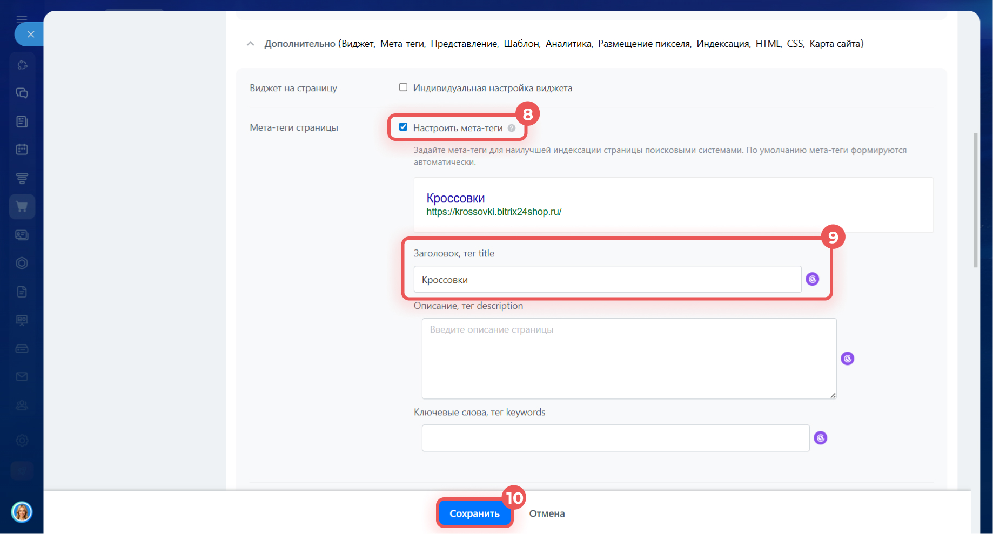Viewport: 993px width, 534px height.
Task: Close the slider panel with X button
Action: (31, 35)
